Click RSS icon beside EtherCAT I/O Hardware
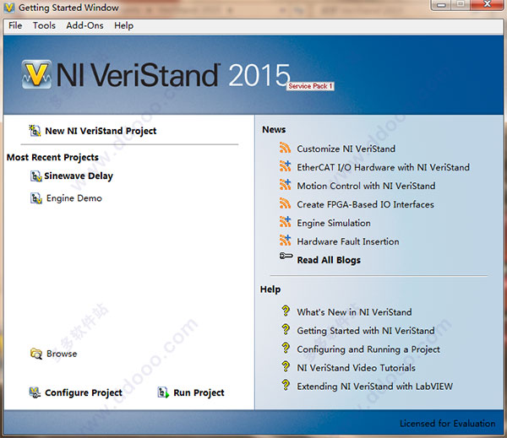507x438 pixels. coord(286,166)
